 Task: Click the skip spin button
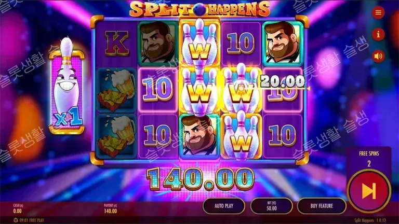(369, 191)
